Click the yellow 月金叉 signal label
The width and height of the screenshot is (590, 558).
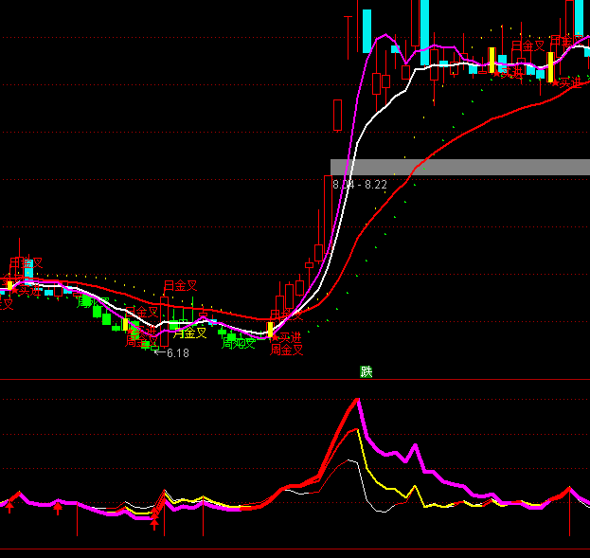(x=190, y=333)
